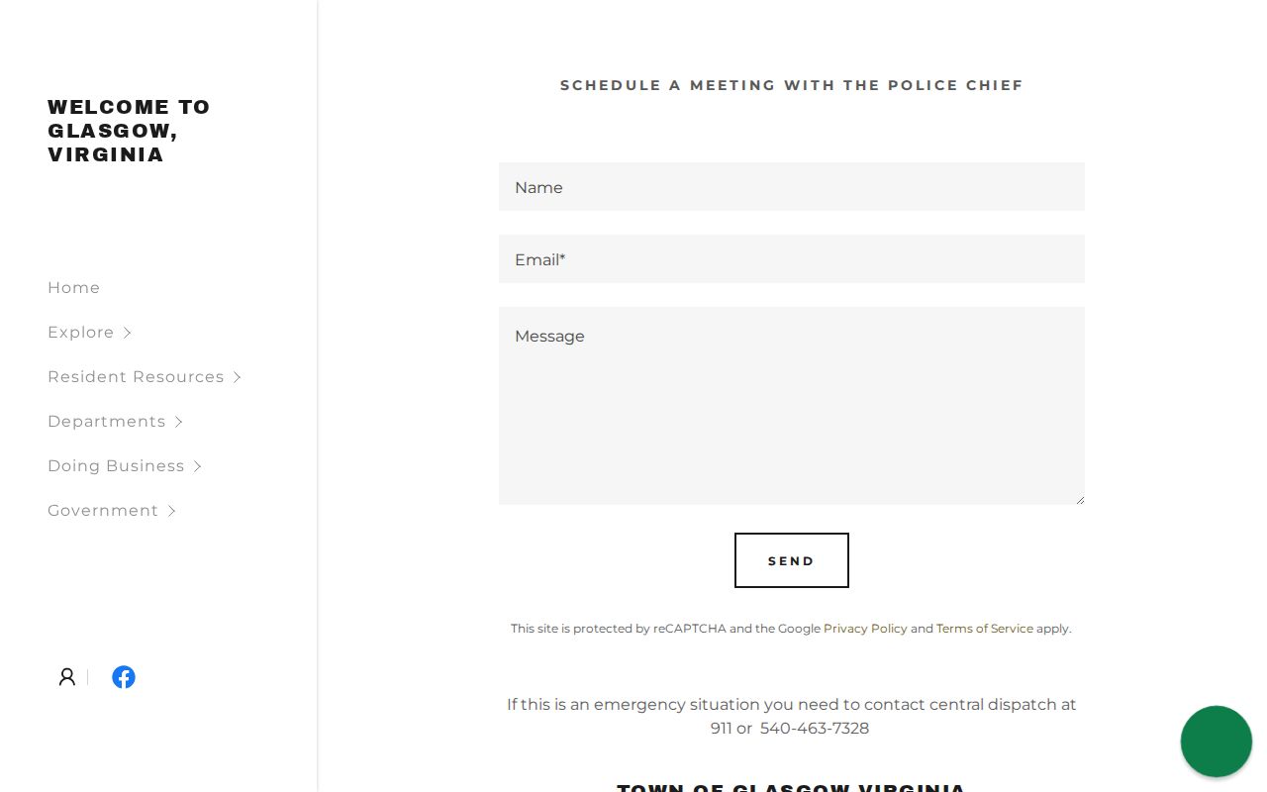Screen dimensions: 1267x792
Task: Open the Google Privacy Policy link
Action: (865, 629)
